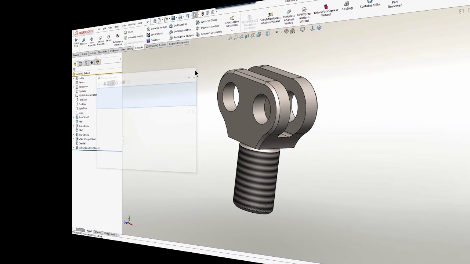Switch to the Sketch tab
This screenshot has width=470, height=264.
84,54
